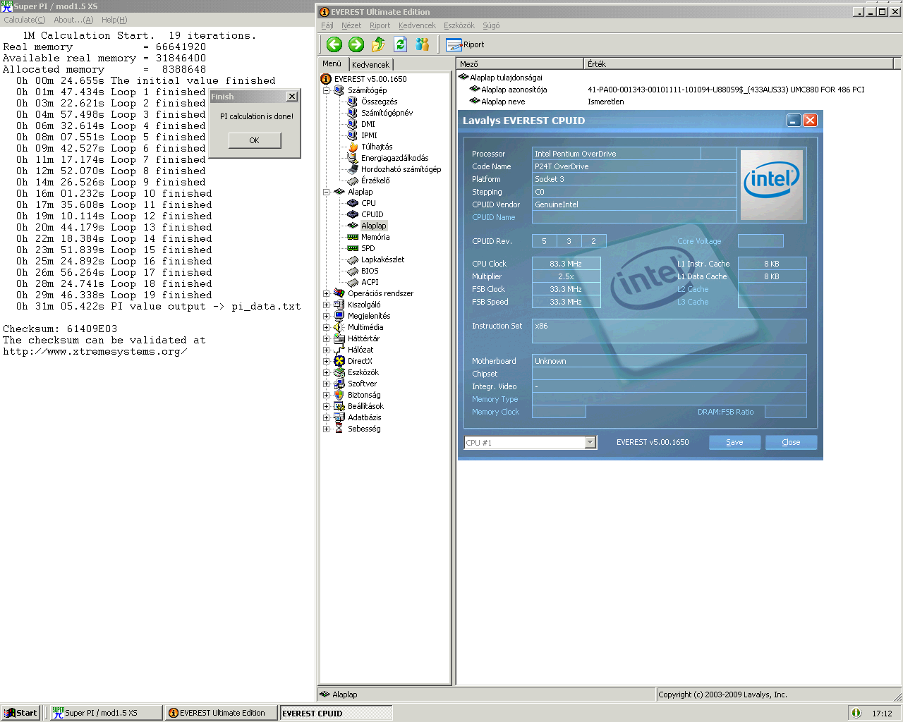Viewport: 903px width, 722px height.
Task: Select Számítógépnév tree item
Action: [387, 113]
